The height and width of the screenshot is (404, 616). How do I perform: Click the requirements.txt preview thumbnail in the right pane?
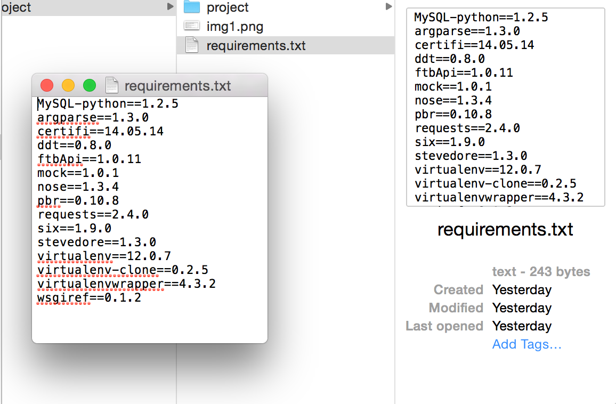pyautogui.click(x=505, y=105)
